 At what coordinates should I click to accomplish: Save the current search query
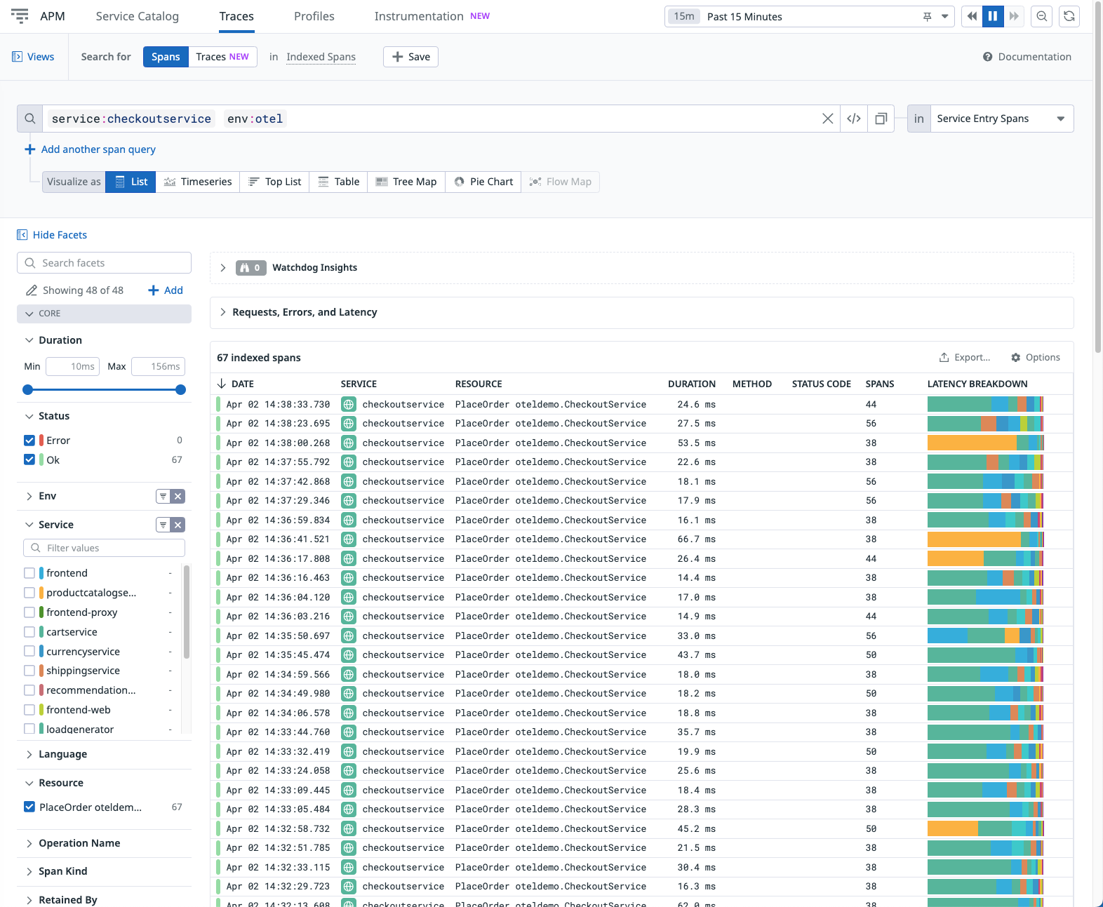point(410,57)
